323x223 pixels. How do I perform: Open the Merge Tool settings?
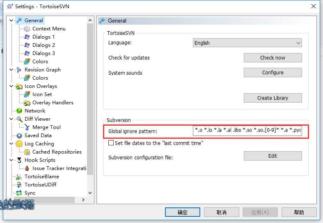(46, 127)
